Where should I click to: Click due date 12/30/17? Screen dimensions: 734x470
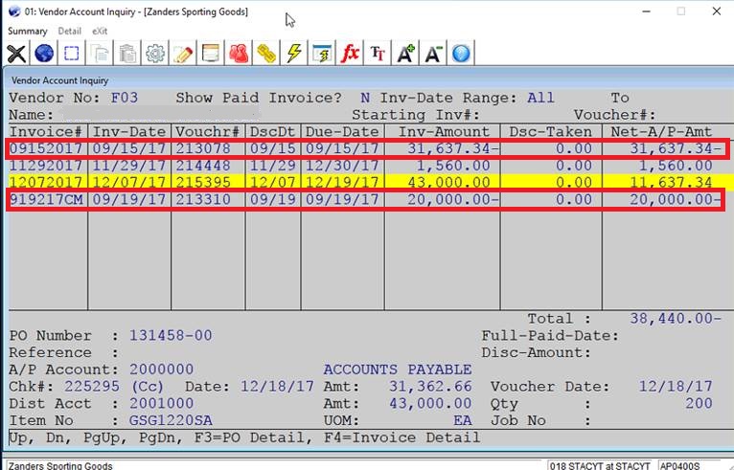pos(342,166)
